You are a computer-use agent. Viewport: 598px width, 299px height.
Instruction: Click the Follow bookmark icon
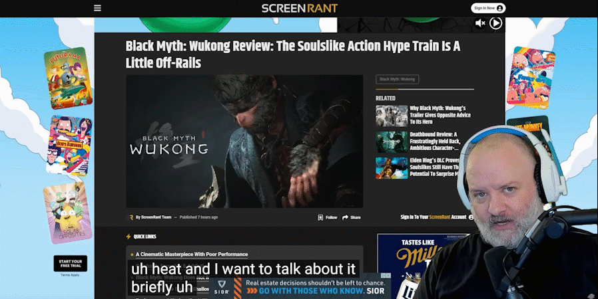click(320, 217)
